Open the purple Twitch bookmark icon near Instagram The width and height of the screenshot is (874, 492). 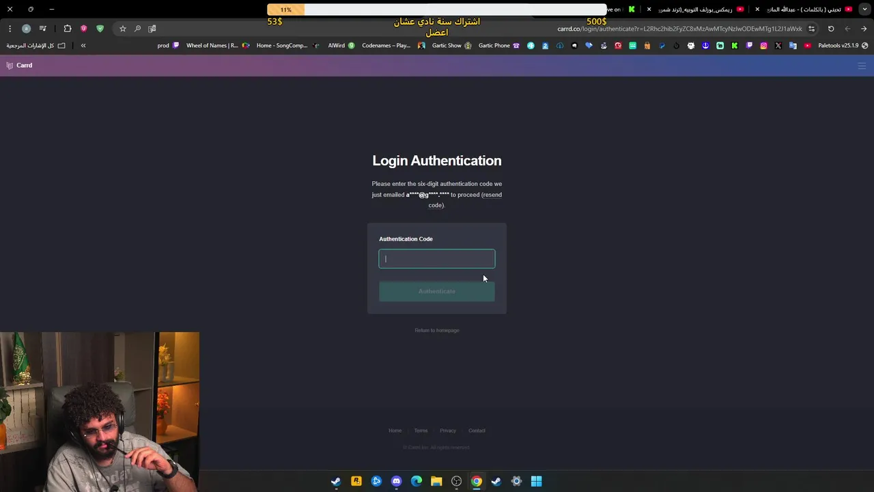(x=749, y=46)
